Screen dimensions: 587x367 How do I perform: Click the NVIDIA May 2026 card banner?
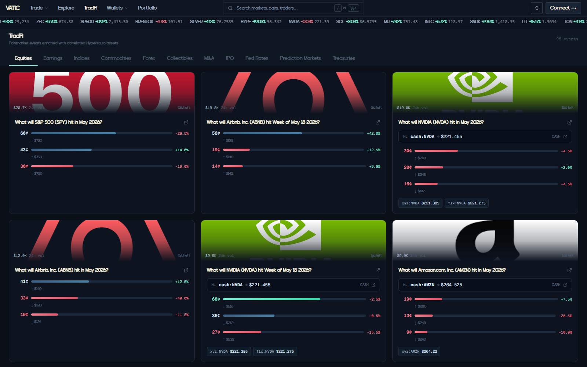tap(485, 92)
